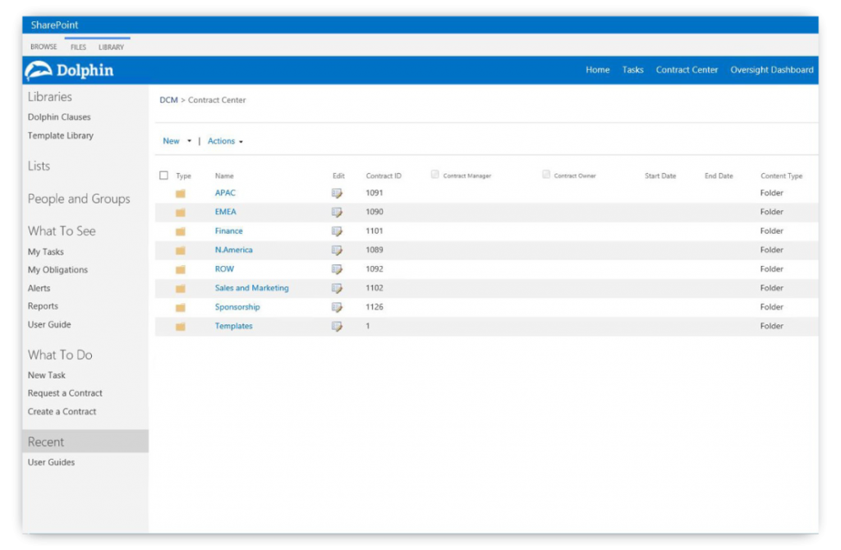Screen dimensions: 841x550
Task: Switch to the LIBRARY ribbon tab
Action: (112, 47)
